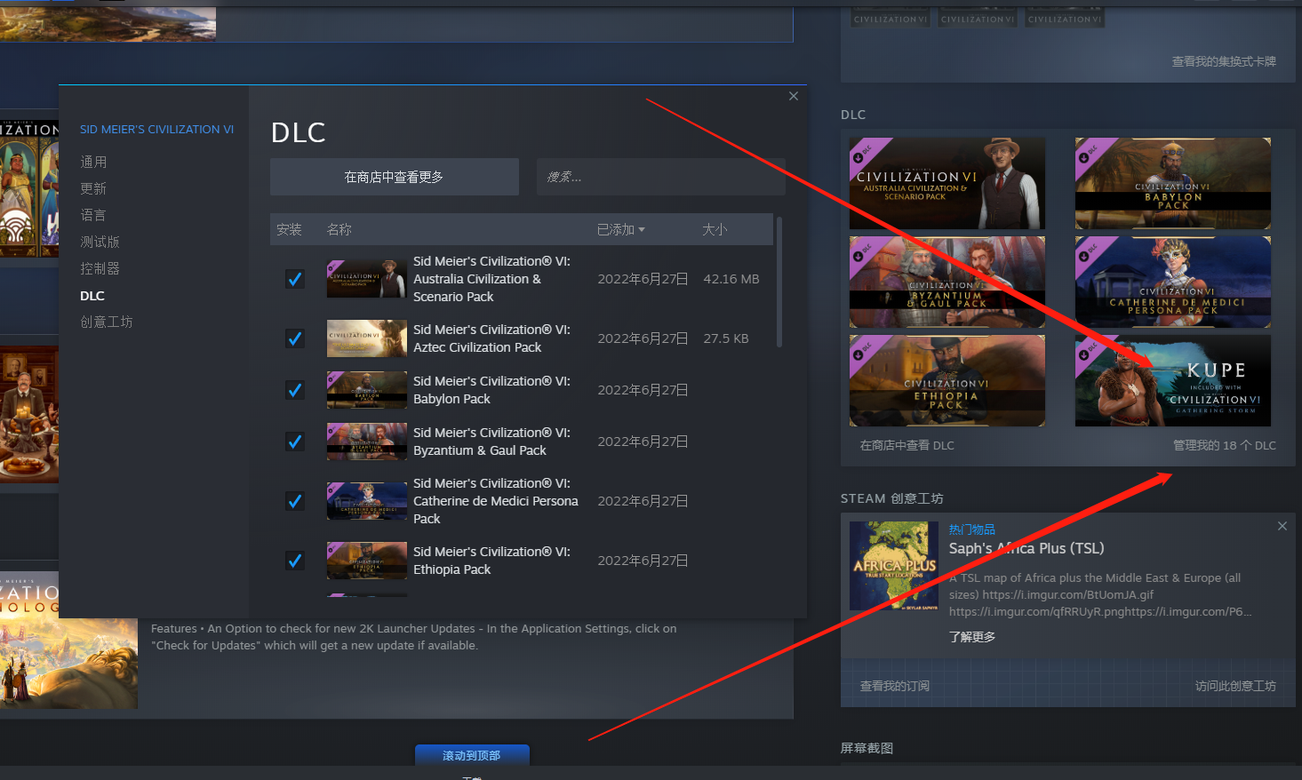
Task: Open the 创意工坊 settings tab
Action: (x=107, y=322)
